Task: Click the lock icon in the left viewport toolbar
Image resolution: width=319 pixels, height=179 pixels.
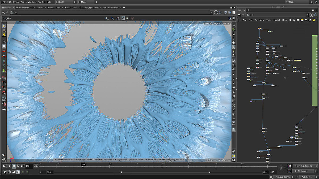Action: pyautogui.click(x=4, y=46)
